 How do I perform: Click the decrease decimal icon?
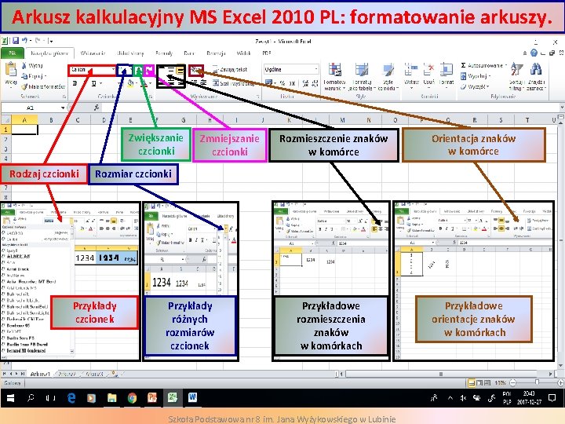click(x=315, y=84)
